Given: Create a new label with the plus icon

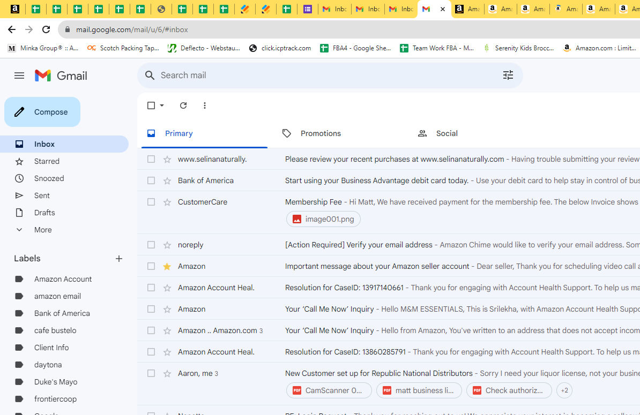Looking at the screenshot, I should point(119,259).
